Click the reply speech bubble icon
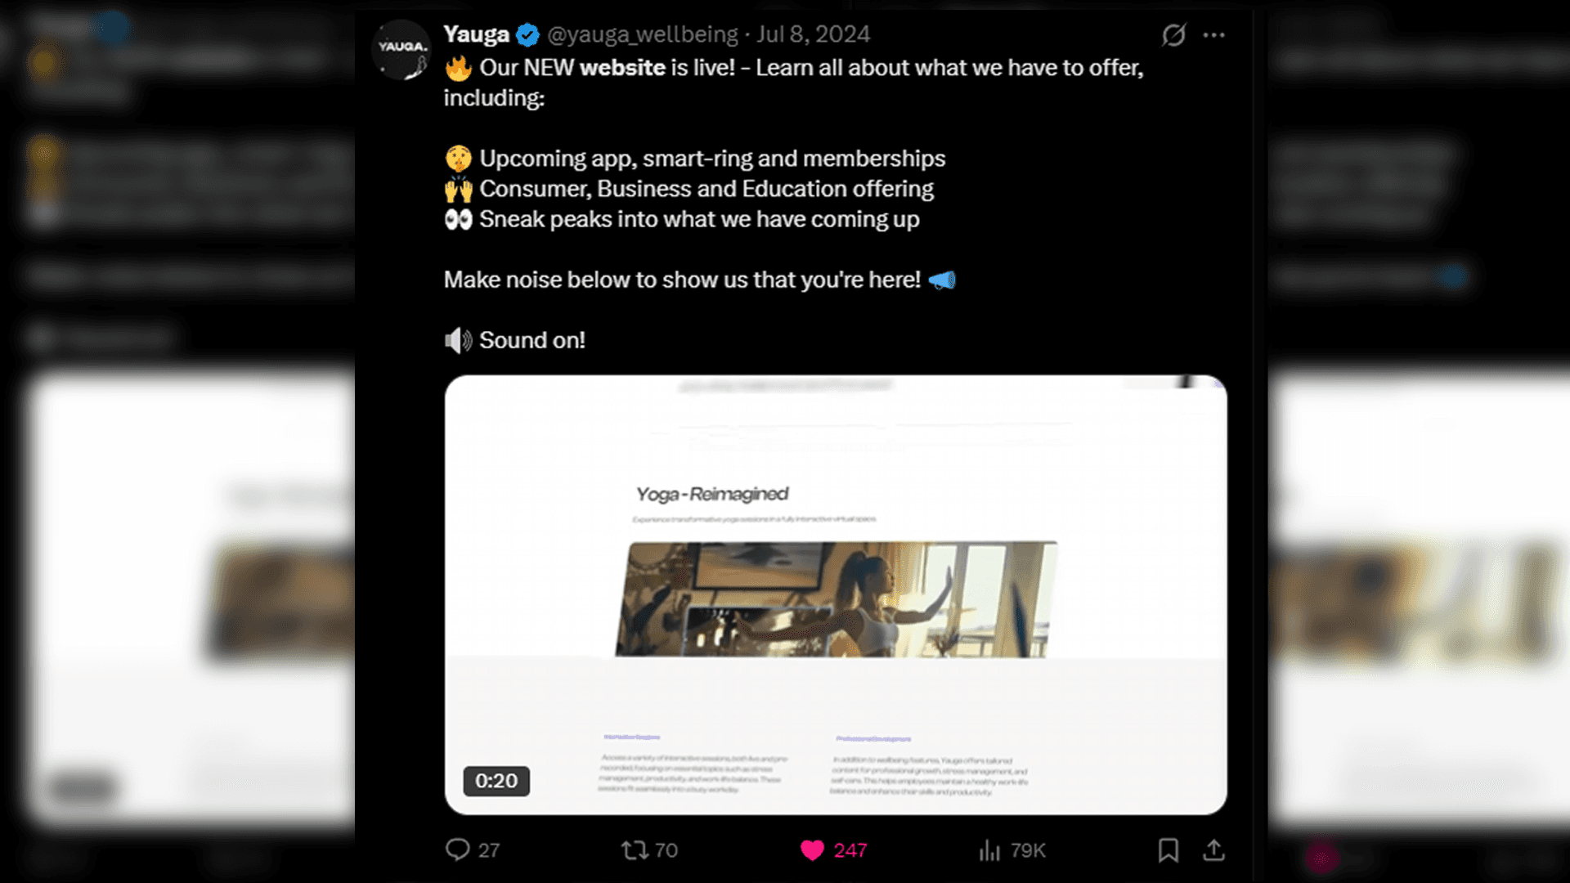Viewport: 1570px width, 883px height. [x=457, y=850]
